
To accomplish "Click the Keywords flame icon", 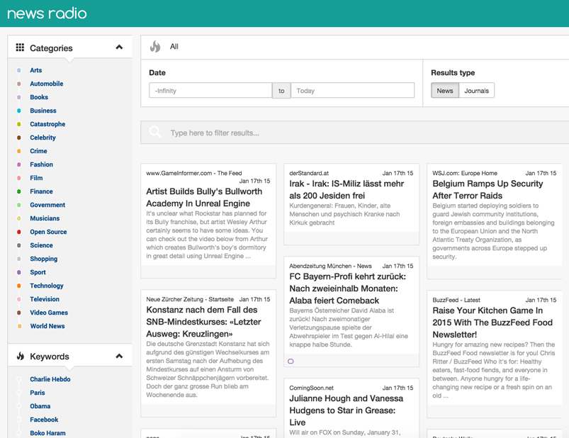I will pos(20,356).
